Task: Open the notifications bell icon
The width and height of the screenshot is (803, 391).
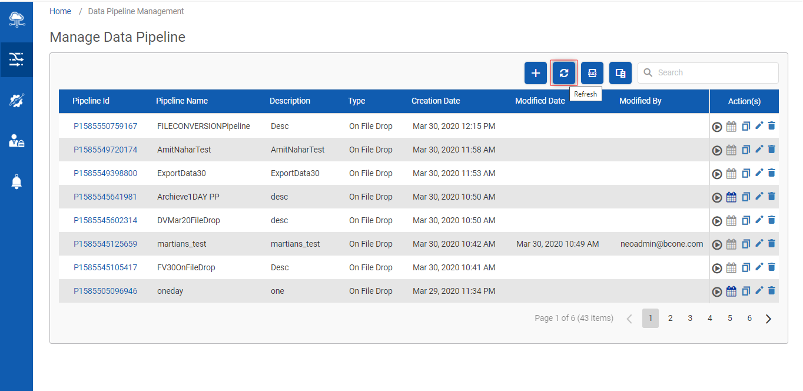Action: point(16,181)
